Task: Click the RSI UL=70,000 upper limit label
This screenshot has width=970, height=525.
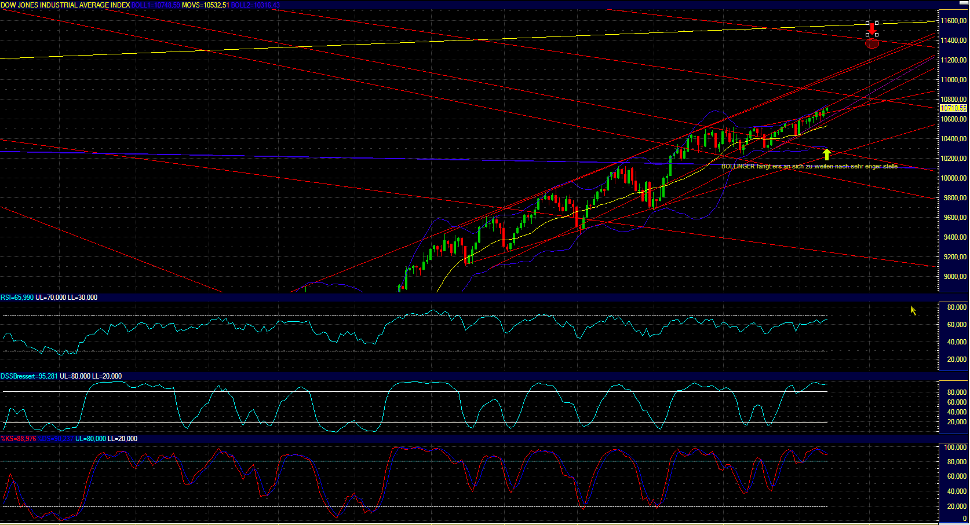Action: 51,298
